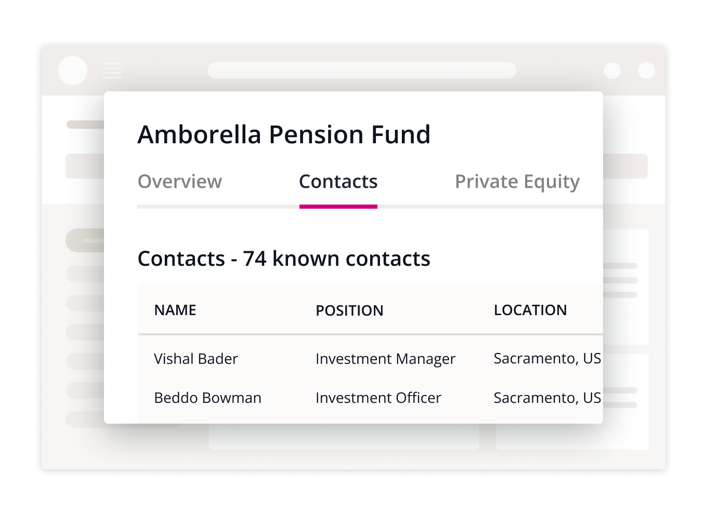Viewport: 707px width, 515px height.
Task: Click the first circular icon at top right
Action: click(x=612, y=70)
